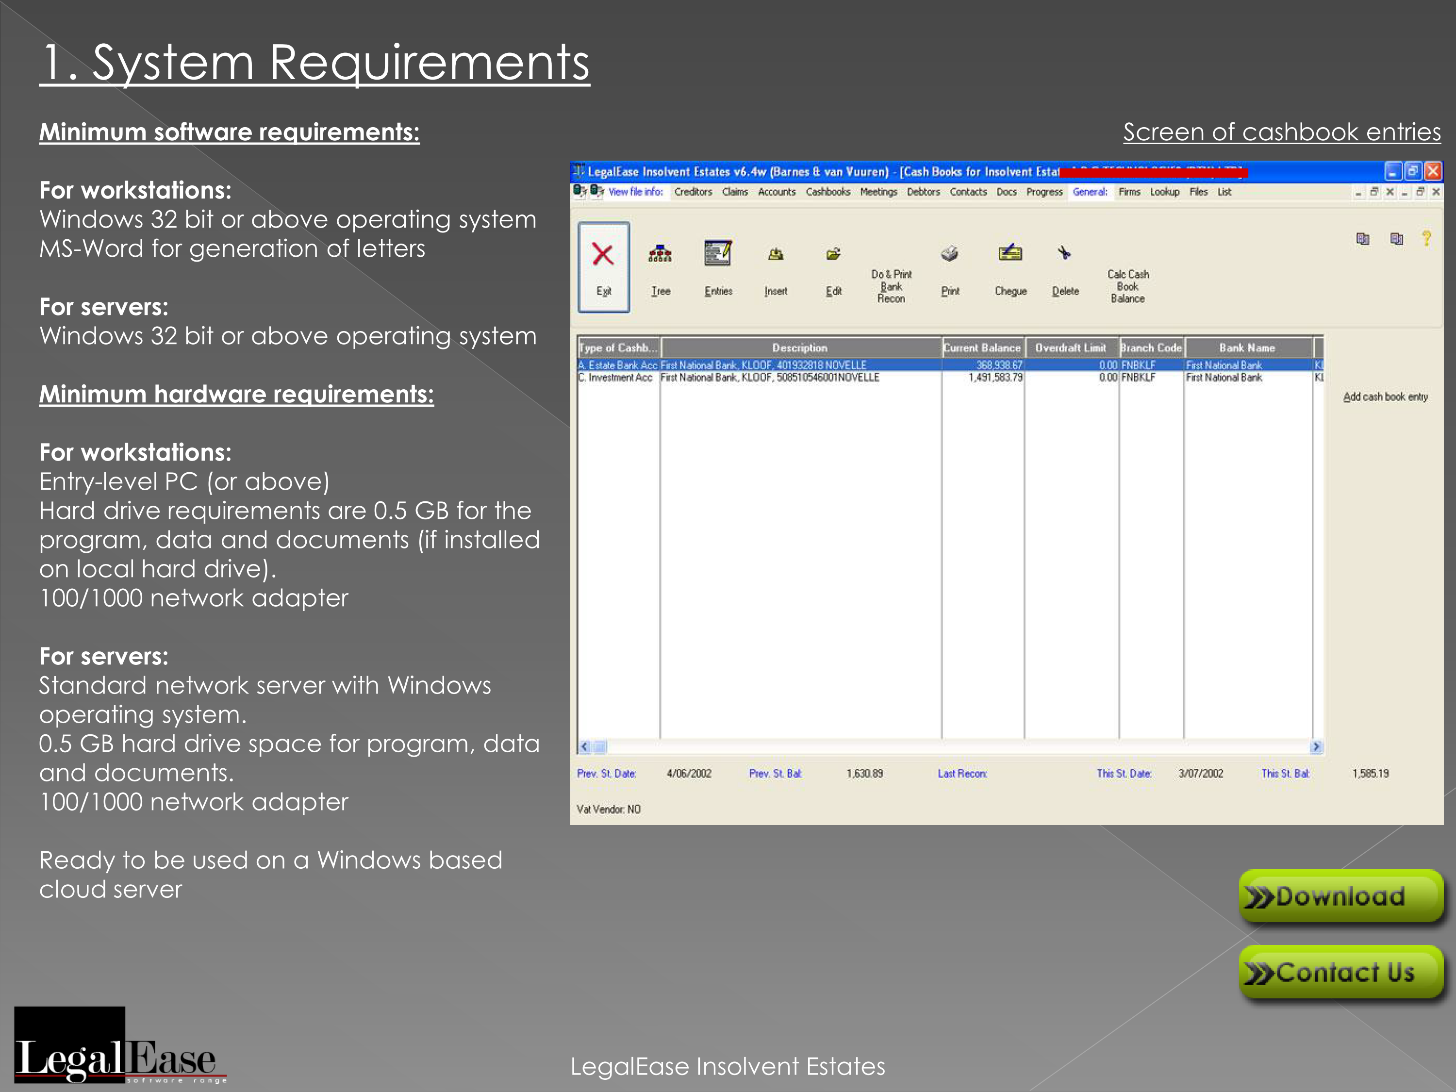Open the Docs menu

pyautogui.click(x=1006, y=192)
